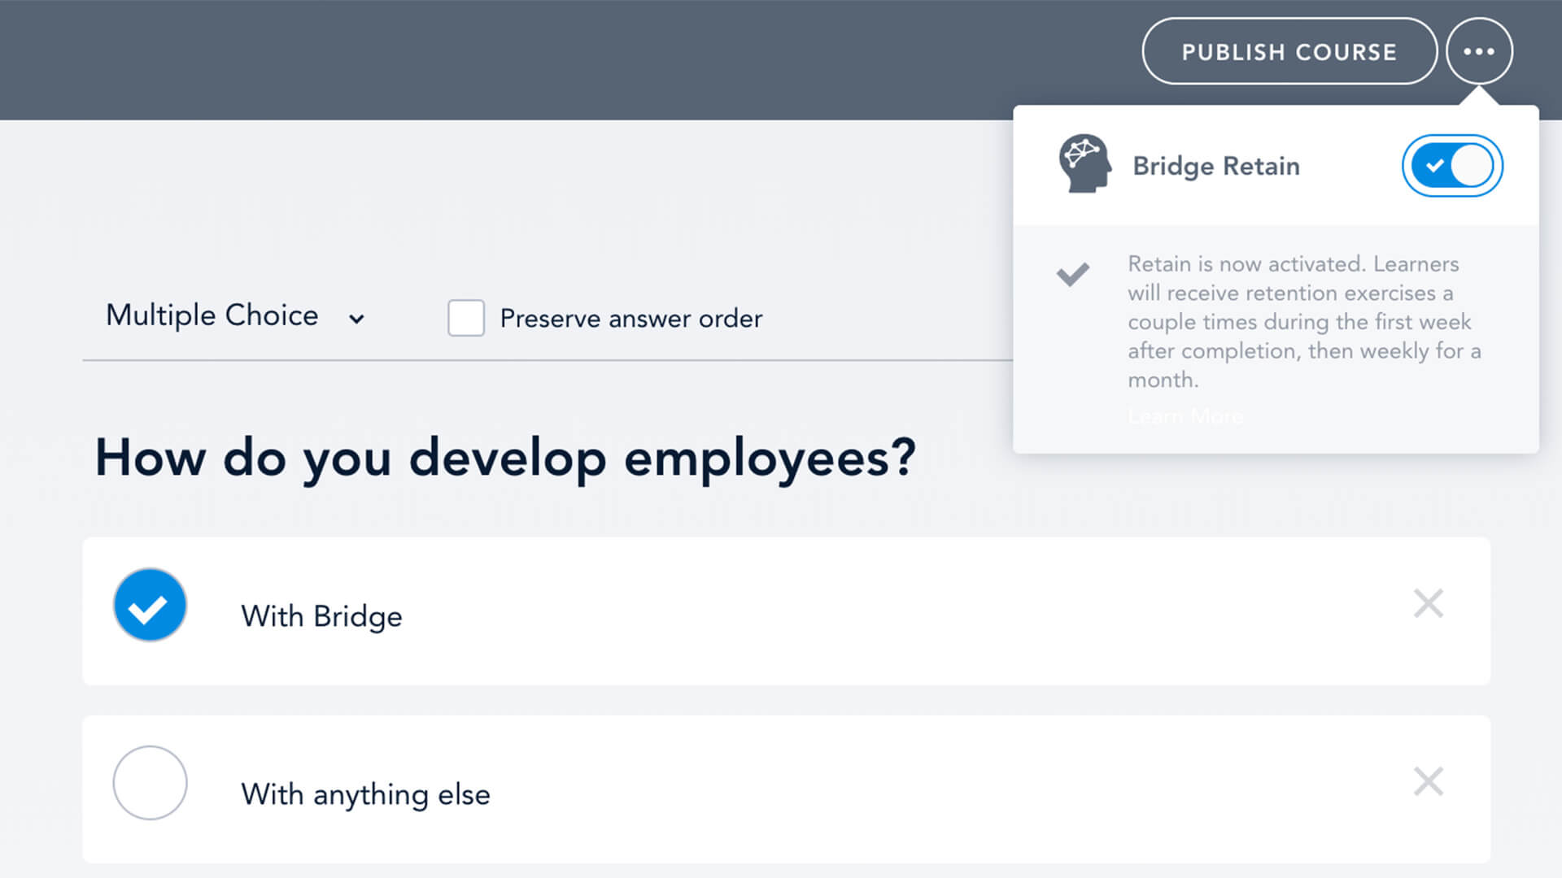Edit the With Bridge answer text
Screen dimensions: 1562x878
tap(321, 616)
